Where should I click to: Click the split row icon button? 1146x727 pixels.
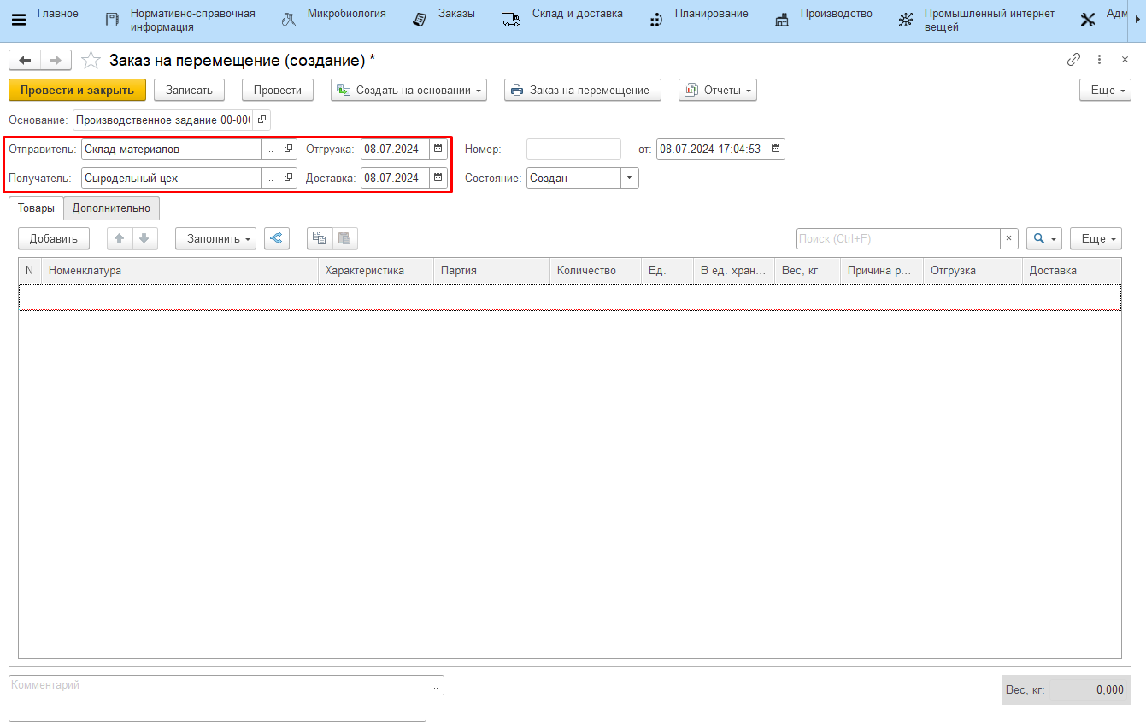[x=277, y=239]
